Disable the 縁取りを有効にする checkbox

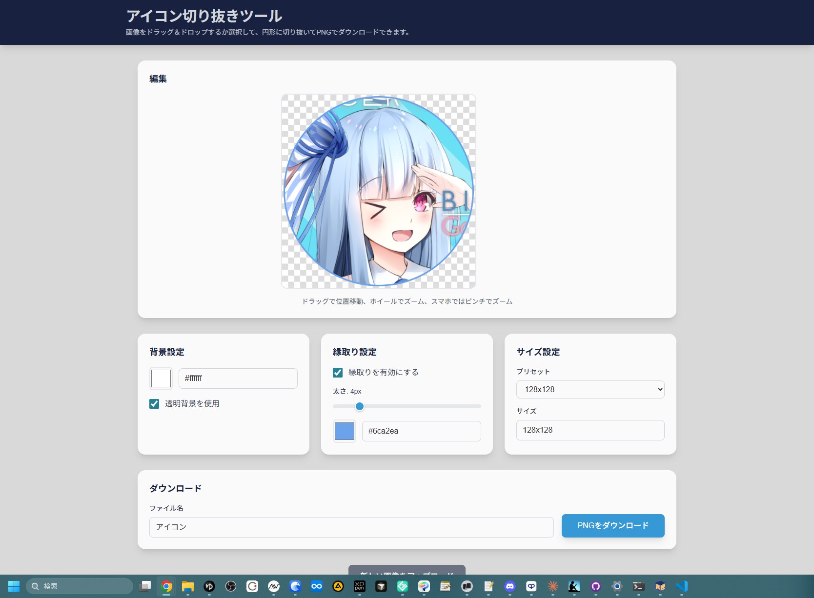pyautogui.click(x=338, y=373)
